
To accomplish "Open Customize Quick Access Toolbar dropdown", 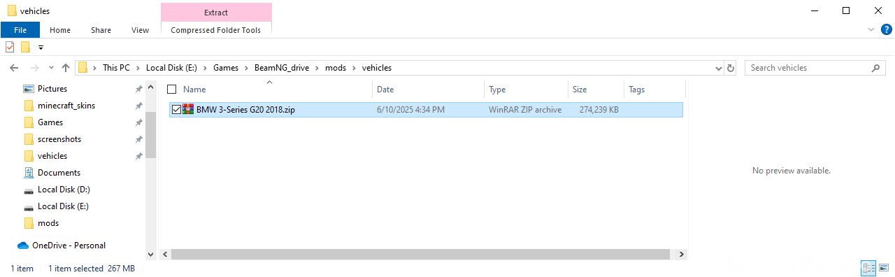I will [x=41, y=48].
